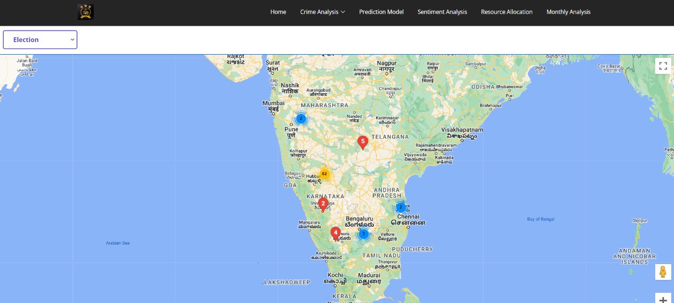This screenshot has width=674, height=303.
Task: Click the Bay of Bengal label
Action: click(541, 219)
